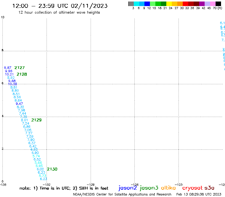Viewport: 225px width, 197px height.
Task: Click the altika satellite legend label
Action: click(168, 188)
